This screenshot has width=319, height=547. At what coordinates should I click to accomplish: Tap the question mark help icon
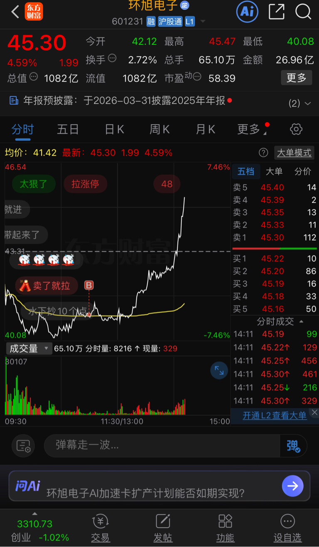tap(263, 153)
